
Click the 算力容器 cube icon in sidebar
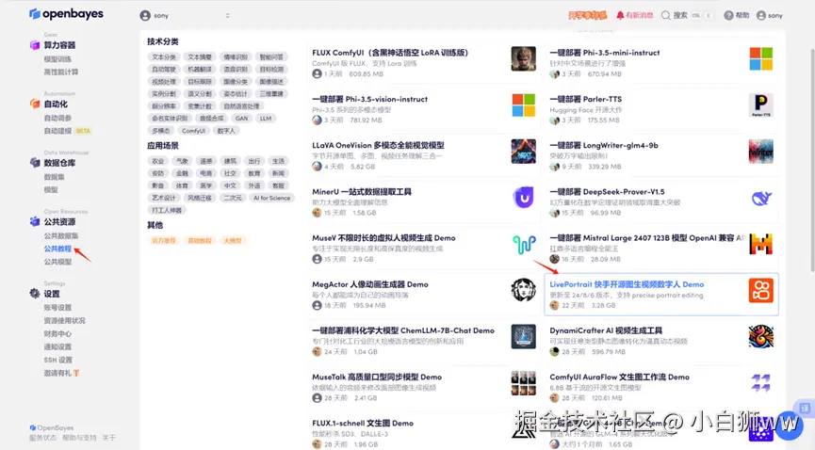34,45
